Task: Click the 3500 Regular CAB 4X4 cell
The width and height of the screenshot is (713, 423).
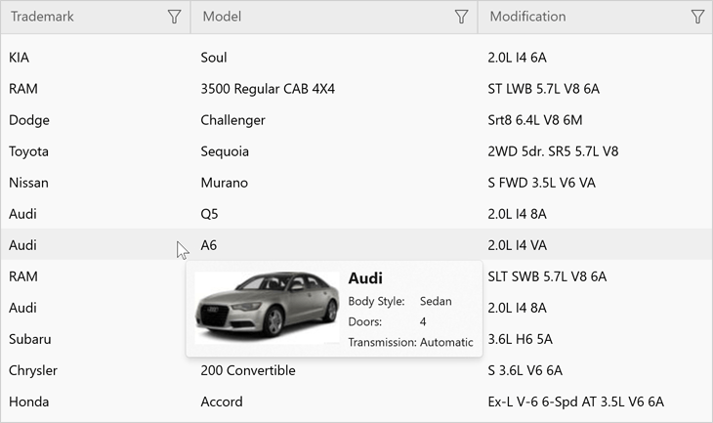Action: click(x=268, y=89)
